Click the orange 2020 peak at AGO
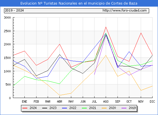Viewport: 158px width, 115px height. click(106, 55)
